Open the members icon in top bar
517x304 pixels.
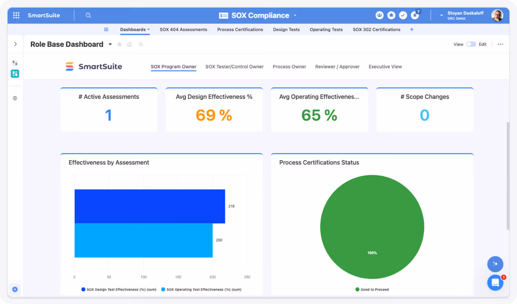point(379,15)
